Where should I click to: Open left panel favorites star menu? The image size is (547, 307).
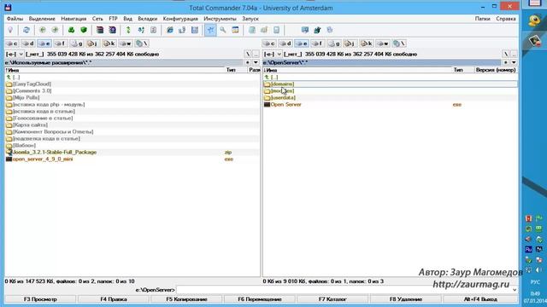coord(248,62)
